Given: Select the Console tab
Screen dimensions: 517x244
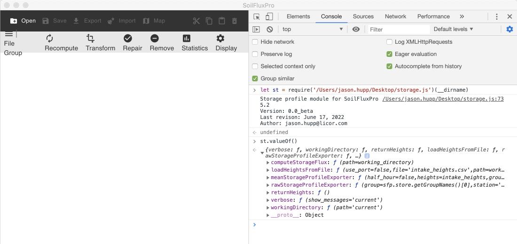Looking at the screenshot, I should coord(331,16).
